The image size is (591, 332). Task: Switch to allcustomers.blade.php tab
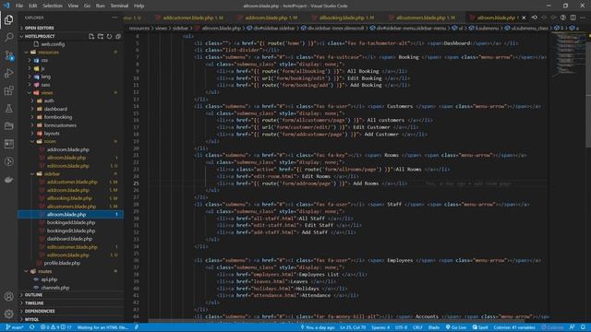[423, 18]
